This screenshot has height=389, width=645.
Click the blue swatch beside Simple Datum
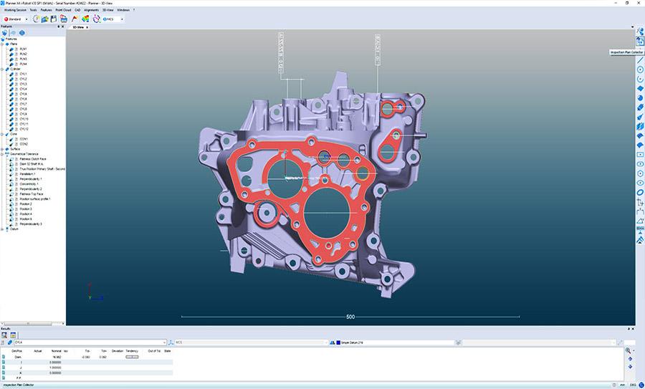coord(338,342)
